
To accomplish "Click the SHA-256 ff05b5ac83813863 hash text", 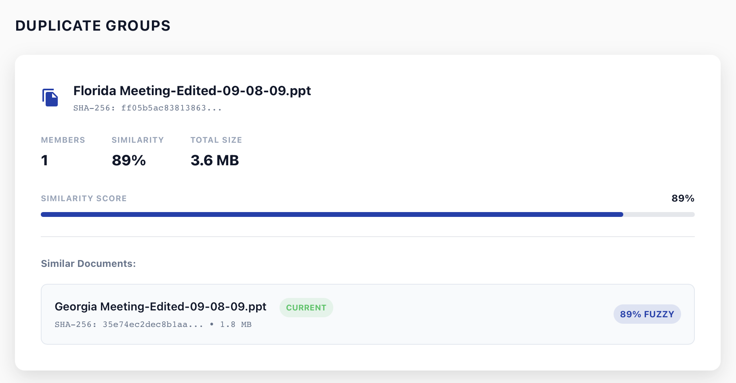I will pos(147,108).
